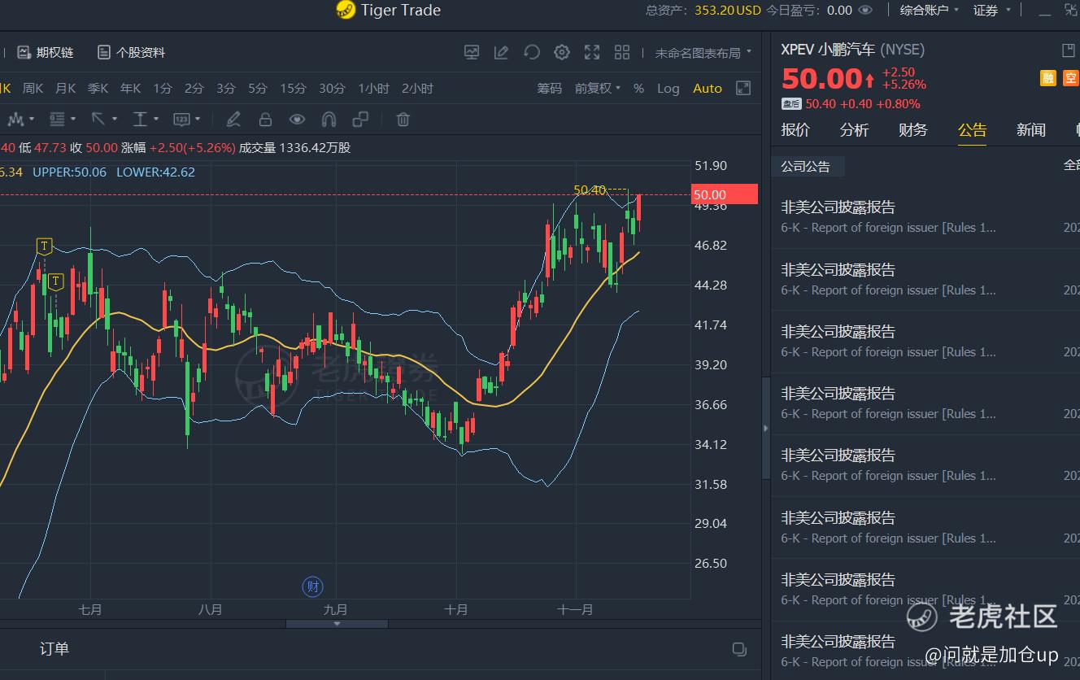Collapse the chart bottom panel arrow
This screenshot has width=1080, height=680.
tap(337, 624)
